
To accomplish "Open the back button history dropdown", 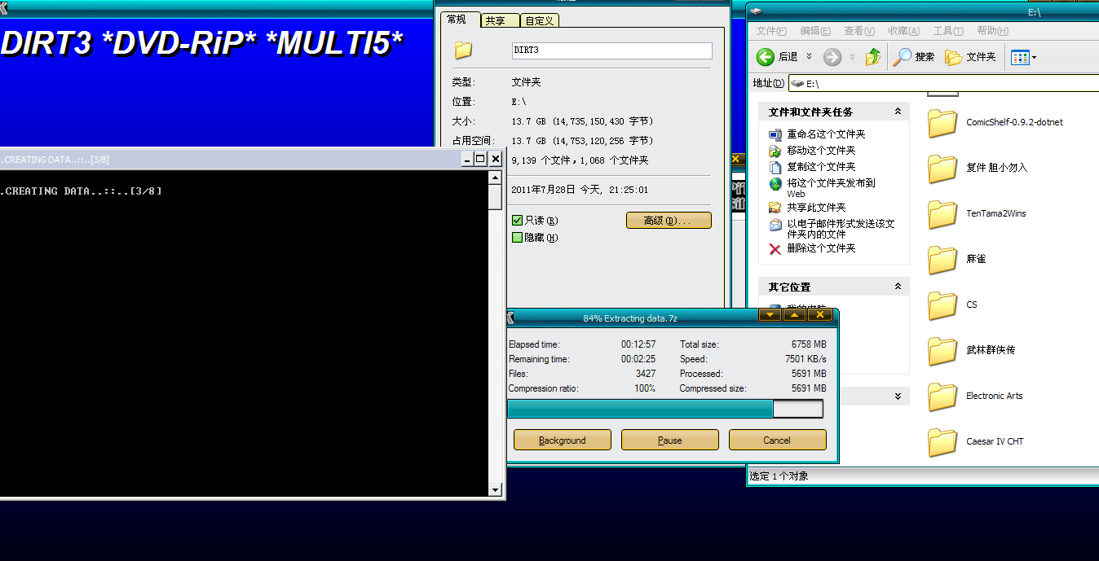I will (809, 57).
